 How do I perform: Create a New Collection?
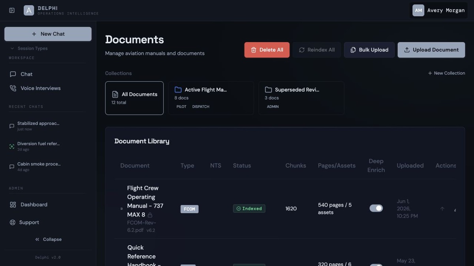(x=446, y=73)
